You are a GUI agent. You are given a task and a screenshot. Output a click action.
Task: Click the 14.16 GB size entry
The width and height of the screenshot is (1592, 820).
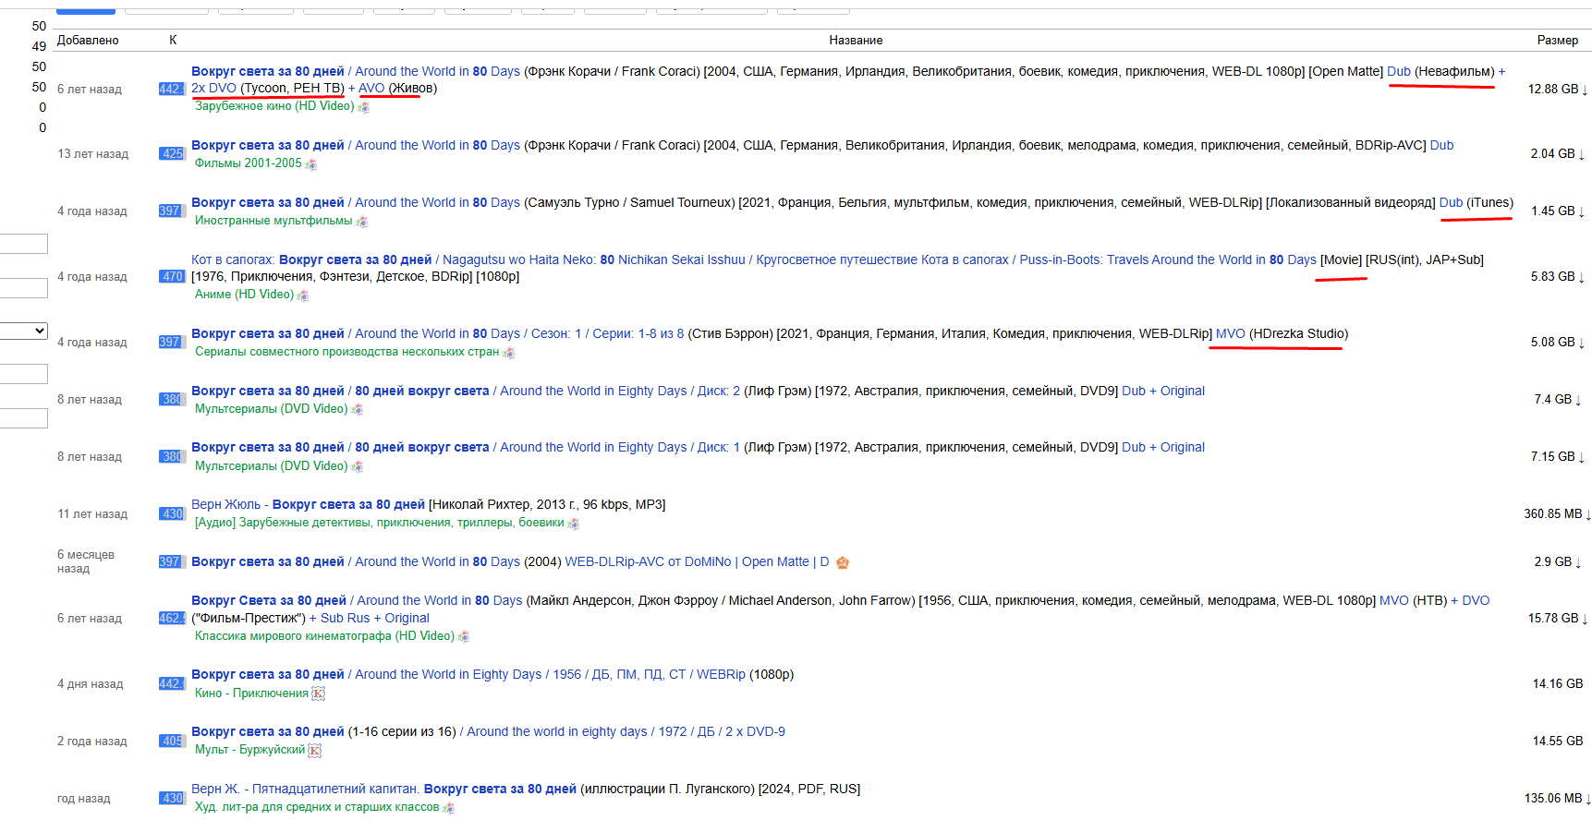coord(1558,684)
